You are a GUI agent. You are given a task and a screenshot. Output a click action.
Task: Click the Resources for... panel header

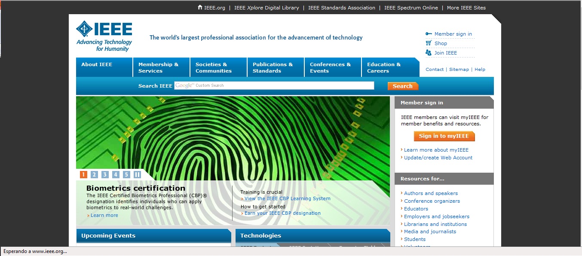[444, 179]
